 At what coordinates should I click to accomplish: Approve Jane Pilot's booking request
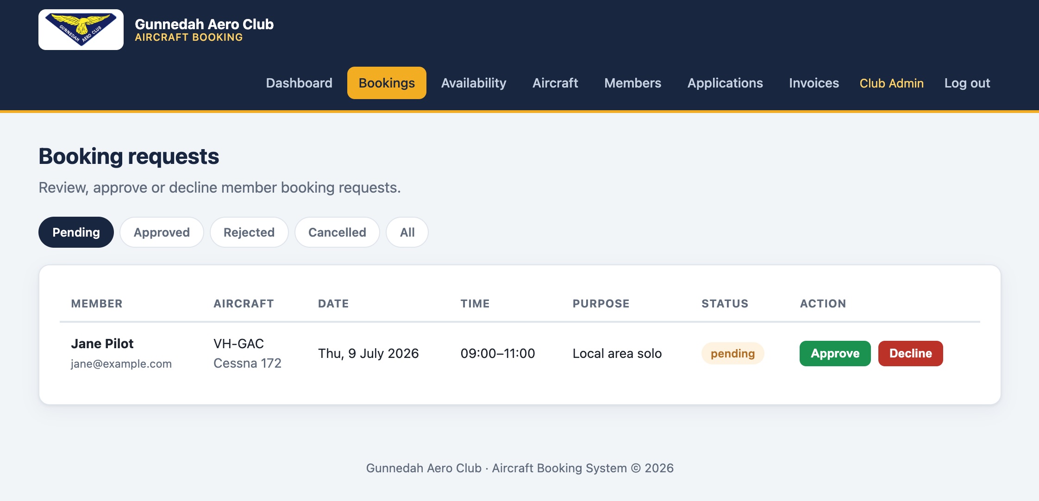click(x=835, y=353)
